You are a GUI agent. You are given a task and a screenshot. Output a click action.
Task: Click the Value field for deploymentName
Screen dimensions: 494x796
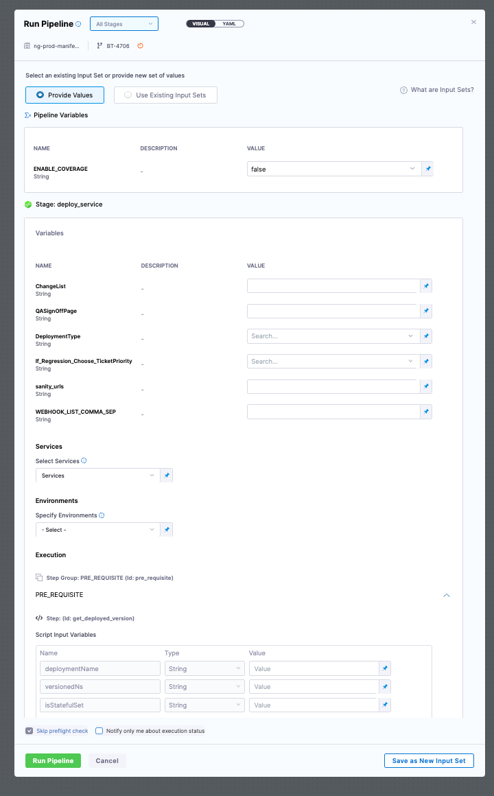click(x=314, y=668)
